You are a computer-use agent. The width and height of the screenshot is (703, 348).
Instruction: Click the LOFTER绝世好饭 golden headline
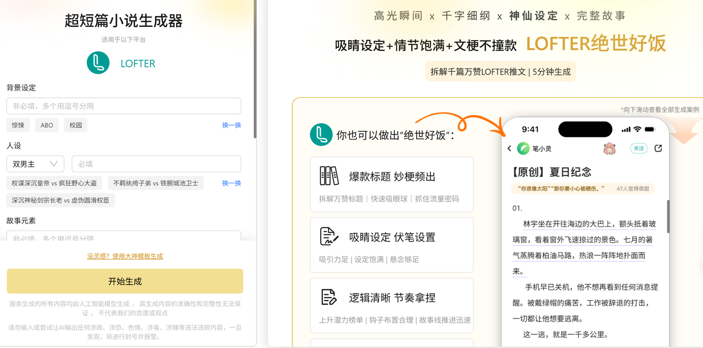(x=596, y=43)
